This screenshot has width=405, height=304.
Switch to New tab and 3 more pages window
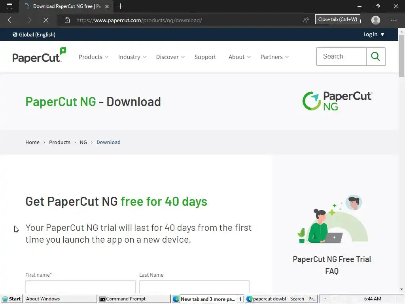[x=208, y=299]
